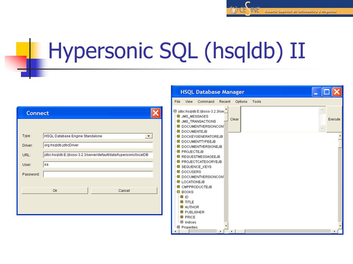Viewport: 353px width, 264px height.
Task: Maximize the HSQL Database Manager window
Action: point(327,92)
